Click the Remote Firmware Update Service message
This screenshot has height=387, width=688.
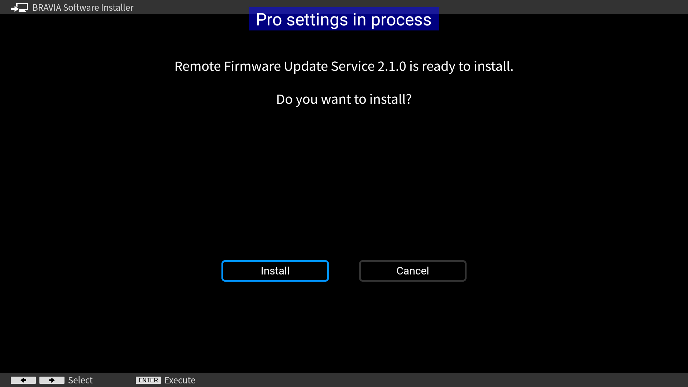[344, 66]
